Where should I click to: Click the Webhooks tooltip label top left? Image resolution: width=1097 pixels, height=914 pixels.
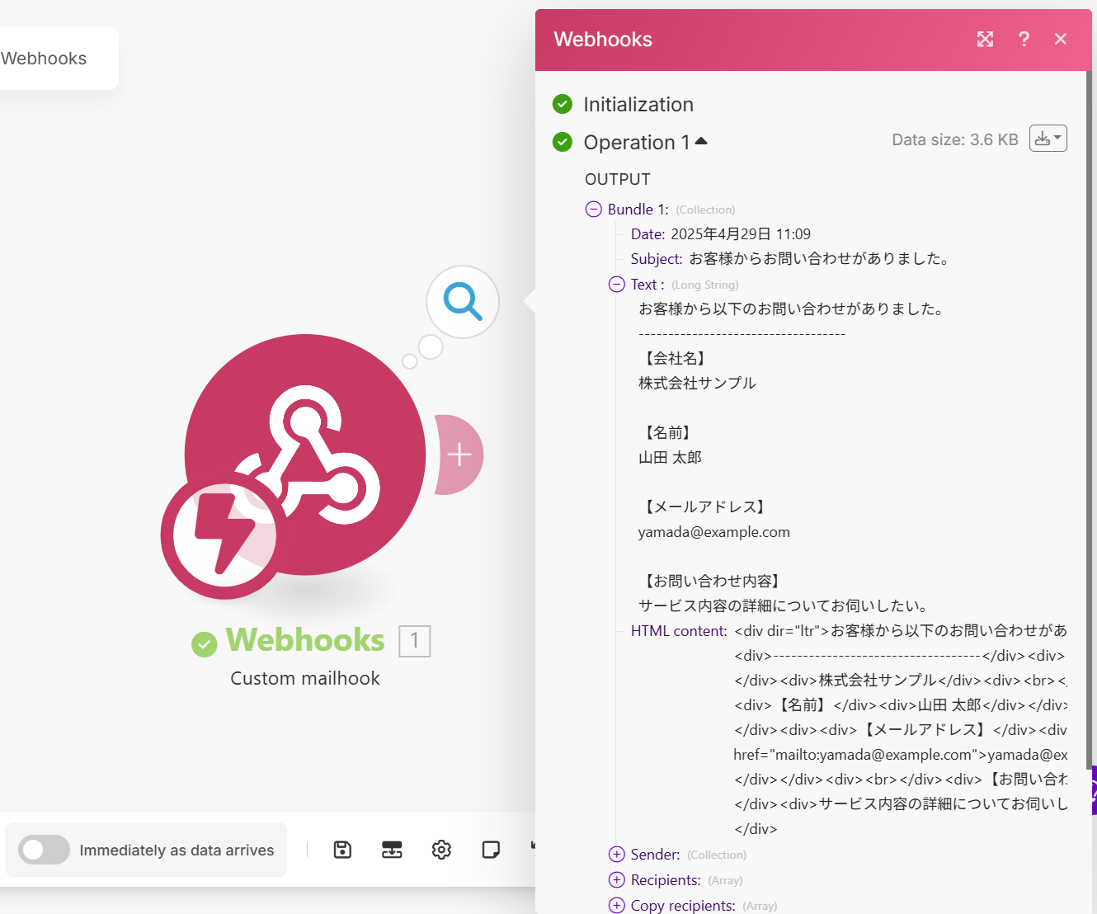point(44,59)
